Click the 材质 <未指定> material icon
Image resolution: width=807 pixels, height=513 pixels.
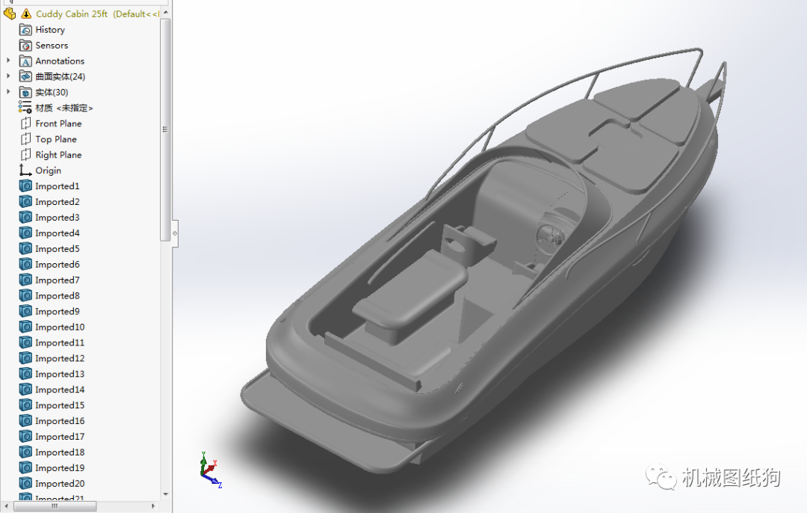point(25,108)
